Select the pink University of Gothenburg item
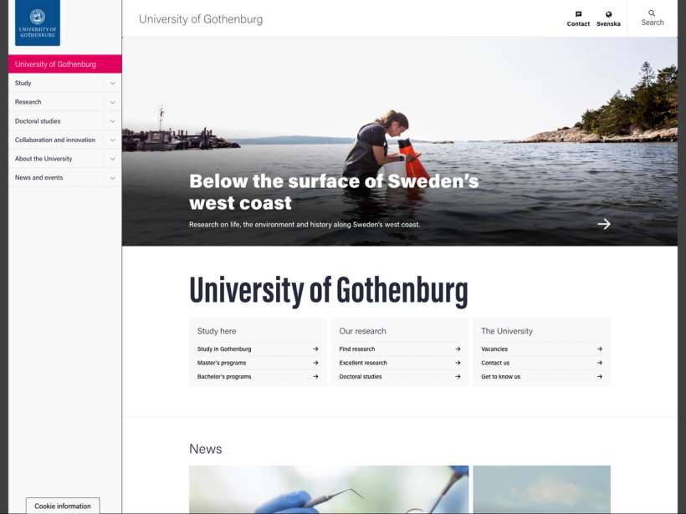Image resolution: width=686 pixels, height=514 pixels. tap(65, 64)
